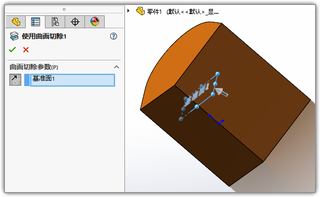320x197 pixels.
Task: Click the panel grip dot at top
Action: click(64, 9)
